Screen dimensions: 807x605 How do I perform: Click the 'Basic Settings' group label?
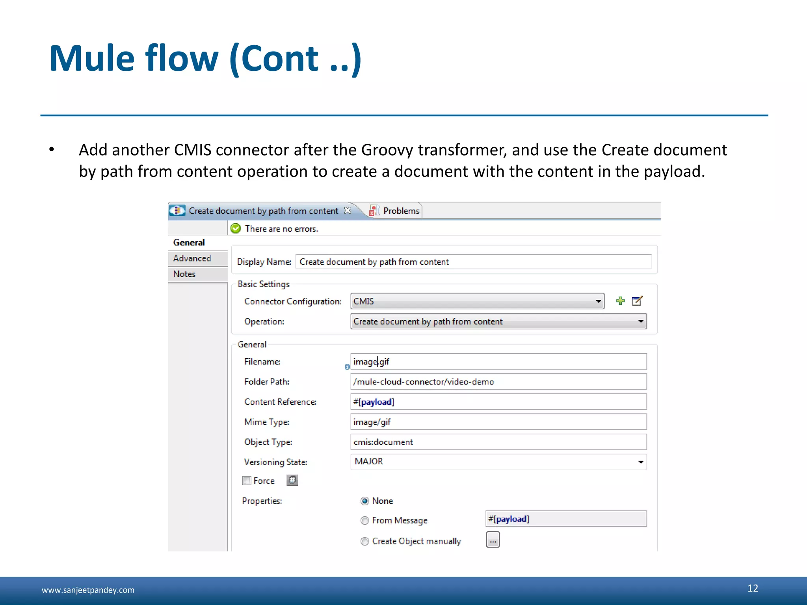tap(264, 284)
